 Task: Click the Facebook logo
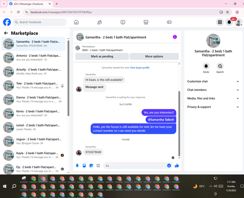point(7,22)
